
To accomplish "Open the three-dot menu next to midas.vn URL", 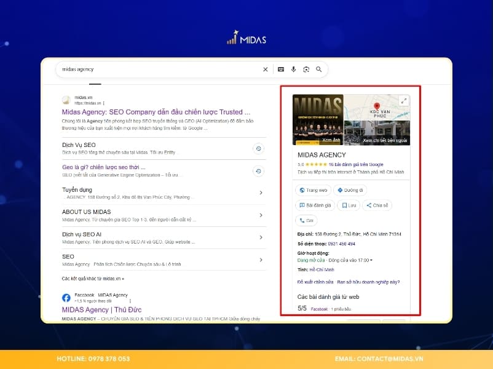I will pyautogui.click(x=104, y=103).
